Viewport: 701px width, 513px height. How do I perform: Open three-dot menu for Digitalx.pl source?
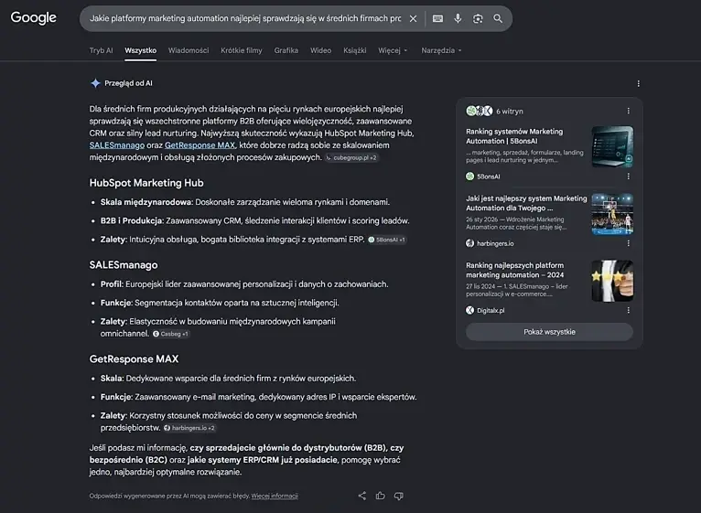(x=628, y=310)
